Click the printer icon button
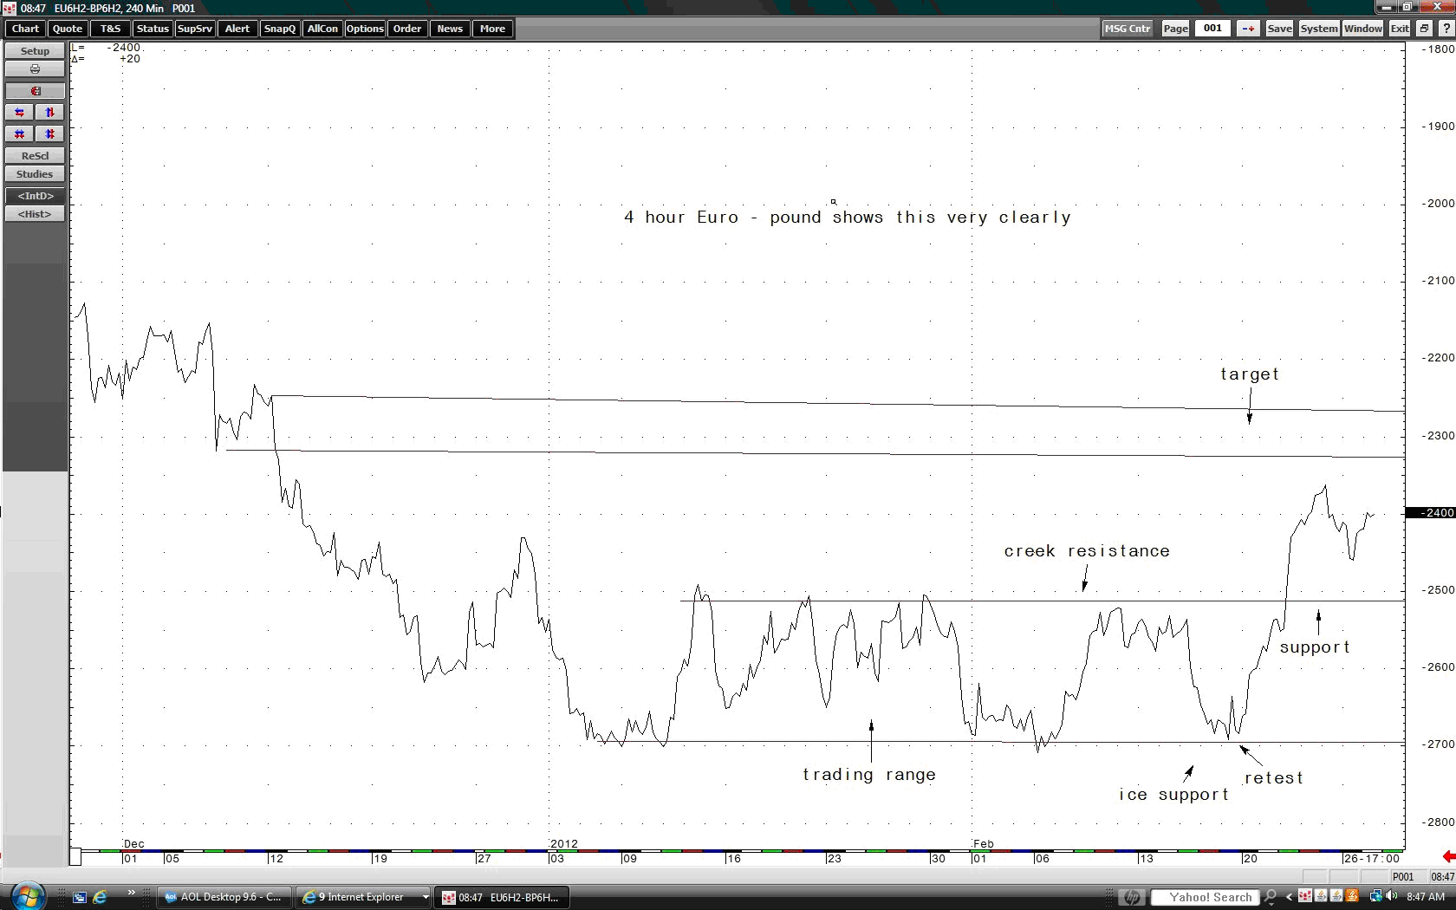This screenshot has width=1456, height=910. [35, 68]
